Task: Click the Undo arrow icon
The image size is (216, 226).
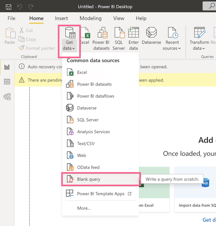Action: tap(20, 7)
